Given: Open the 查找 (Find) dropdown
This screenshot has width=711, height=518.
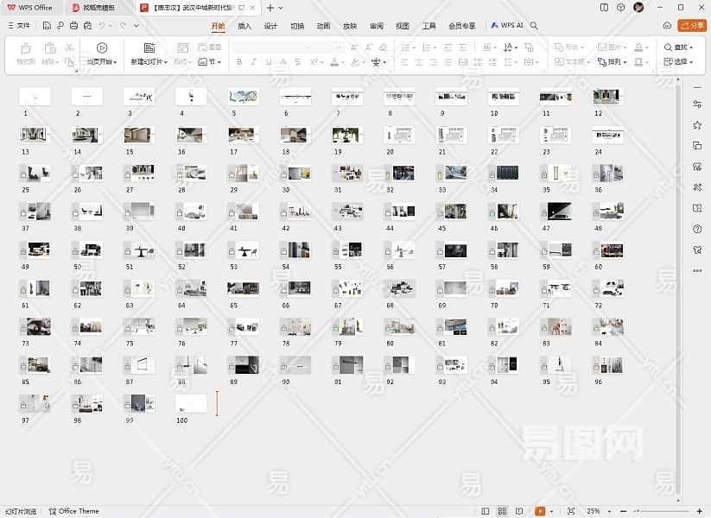Looking at the screenshot, I should pyautogui.click(x=680, y=47).
